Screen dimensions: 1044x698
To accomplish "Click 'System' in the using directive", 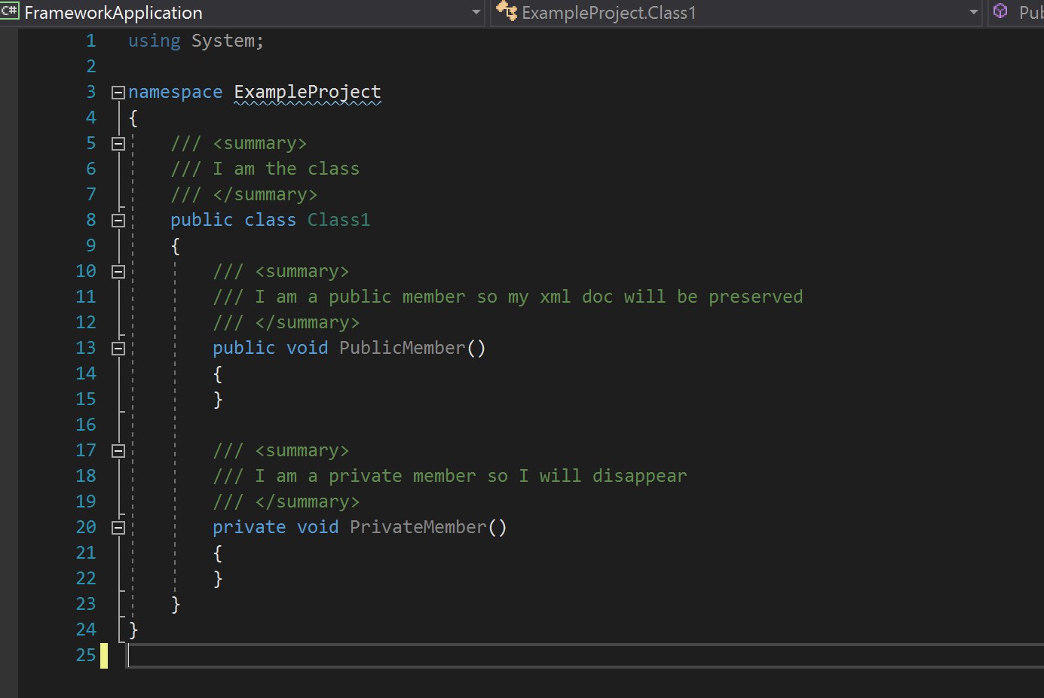I will [x=223, y=41].
